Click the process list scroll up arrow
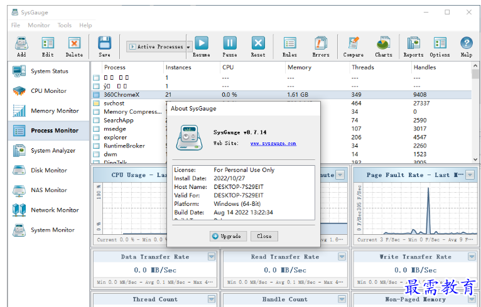 [475, 66]
